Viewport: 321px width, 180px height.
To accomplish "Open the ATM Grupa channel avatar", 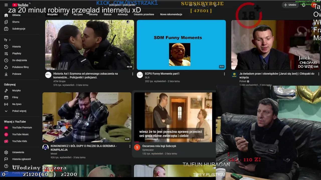I will click(48, 75).
